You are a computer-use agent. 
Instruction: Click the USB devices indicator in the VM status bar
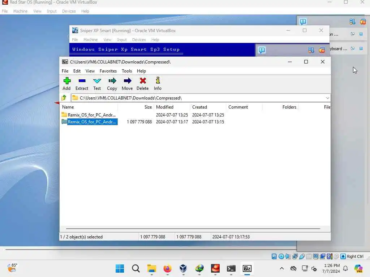[x=302, y=256]
